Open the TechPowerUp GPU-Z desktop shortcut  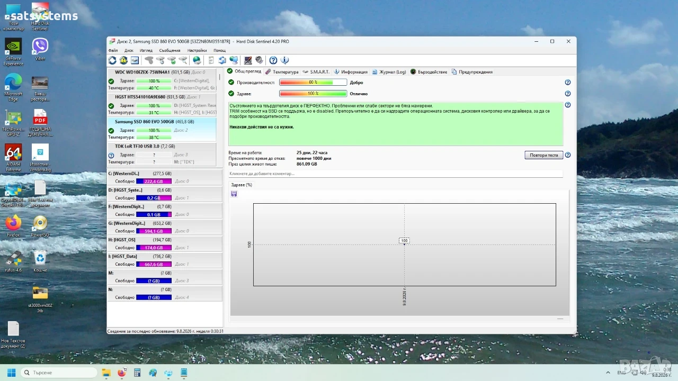[x=13, y=123]
